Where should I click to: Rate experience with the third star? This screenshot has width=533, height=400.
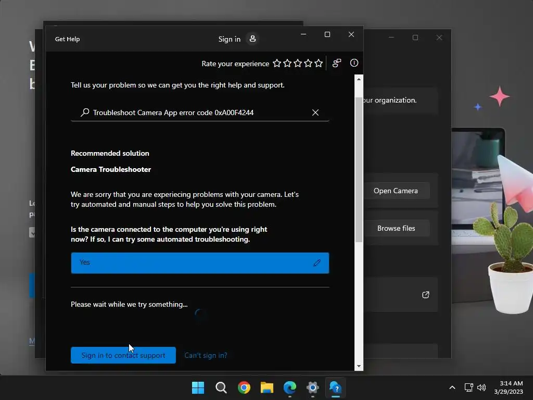coord(298,63)
